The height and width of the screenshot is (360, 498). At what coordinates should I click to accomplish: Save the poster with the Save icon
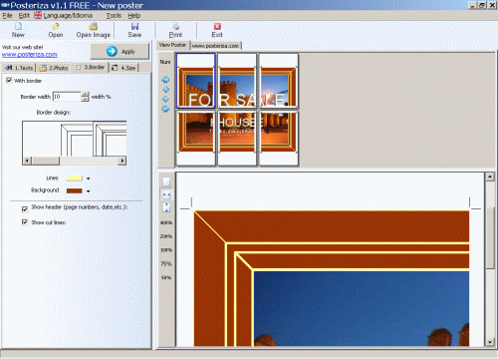[134, 26]
